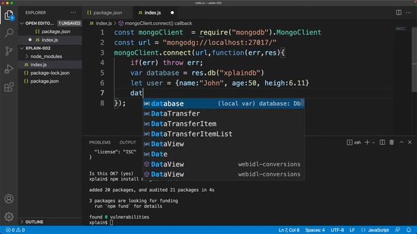Change end of line via LF
This screenshot has height=234, width=417.
click(352, 230)
